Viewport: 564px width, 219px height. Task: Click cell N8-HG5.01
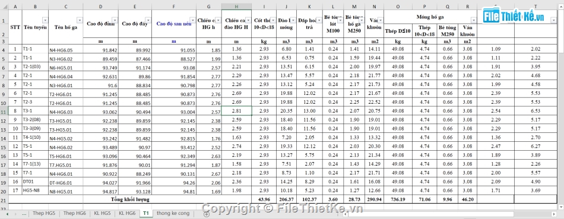click(66, 191)
